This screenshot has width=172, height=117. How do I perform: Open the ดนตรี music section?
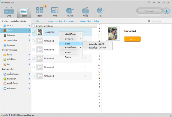coord(70,12)
